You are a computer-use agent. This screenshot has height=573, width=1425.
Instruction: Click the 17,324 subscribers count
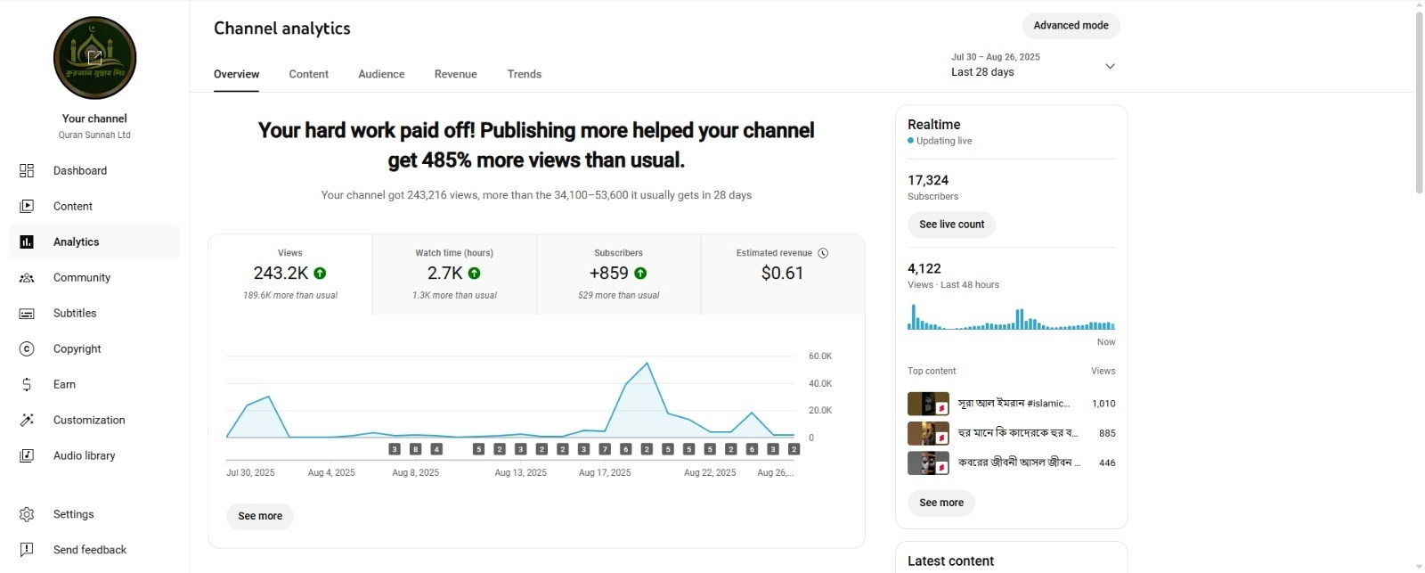point(928,180)
